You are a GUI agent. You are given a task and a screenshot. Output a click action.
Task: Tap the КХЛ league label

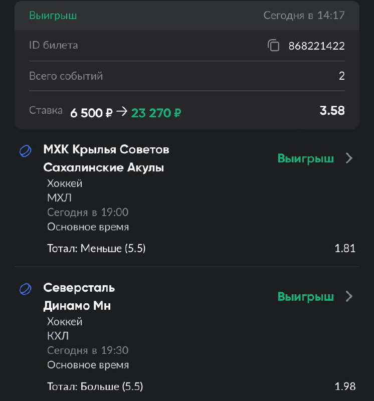[x=58, y=336]
